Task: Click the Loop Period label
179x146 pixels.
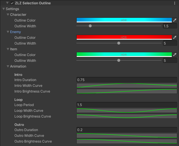Action: 24,105
